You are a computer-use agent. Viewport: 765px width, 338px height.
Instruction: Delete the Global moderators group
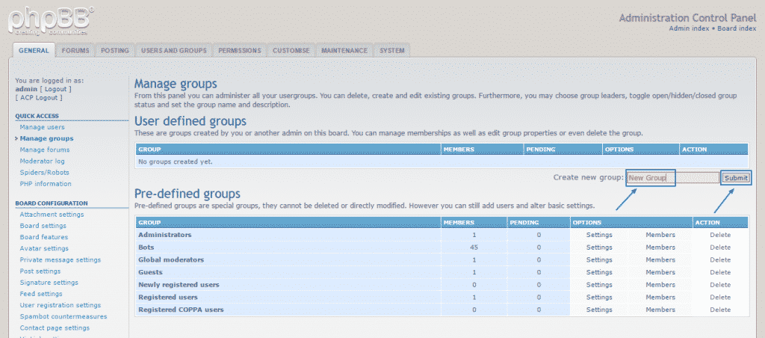(720, 259)
